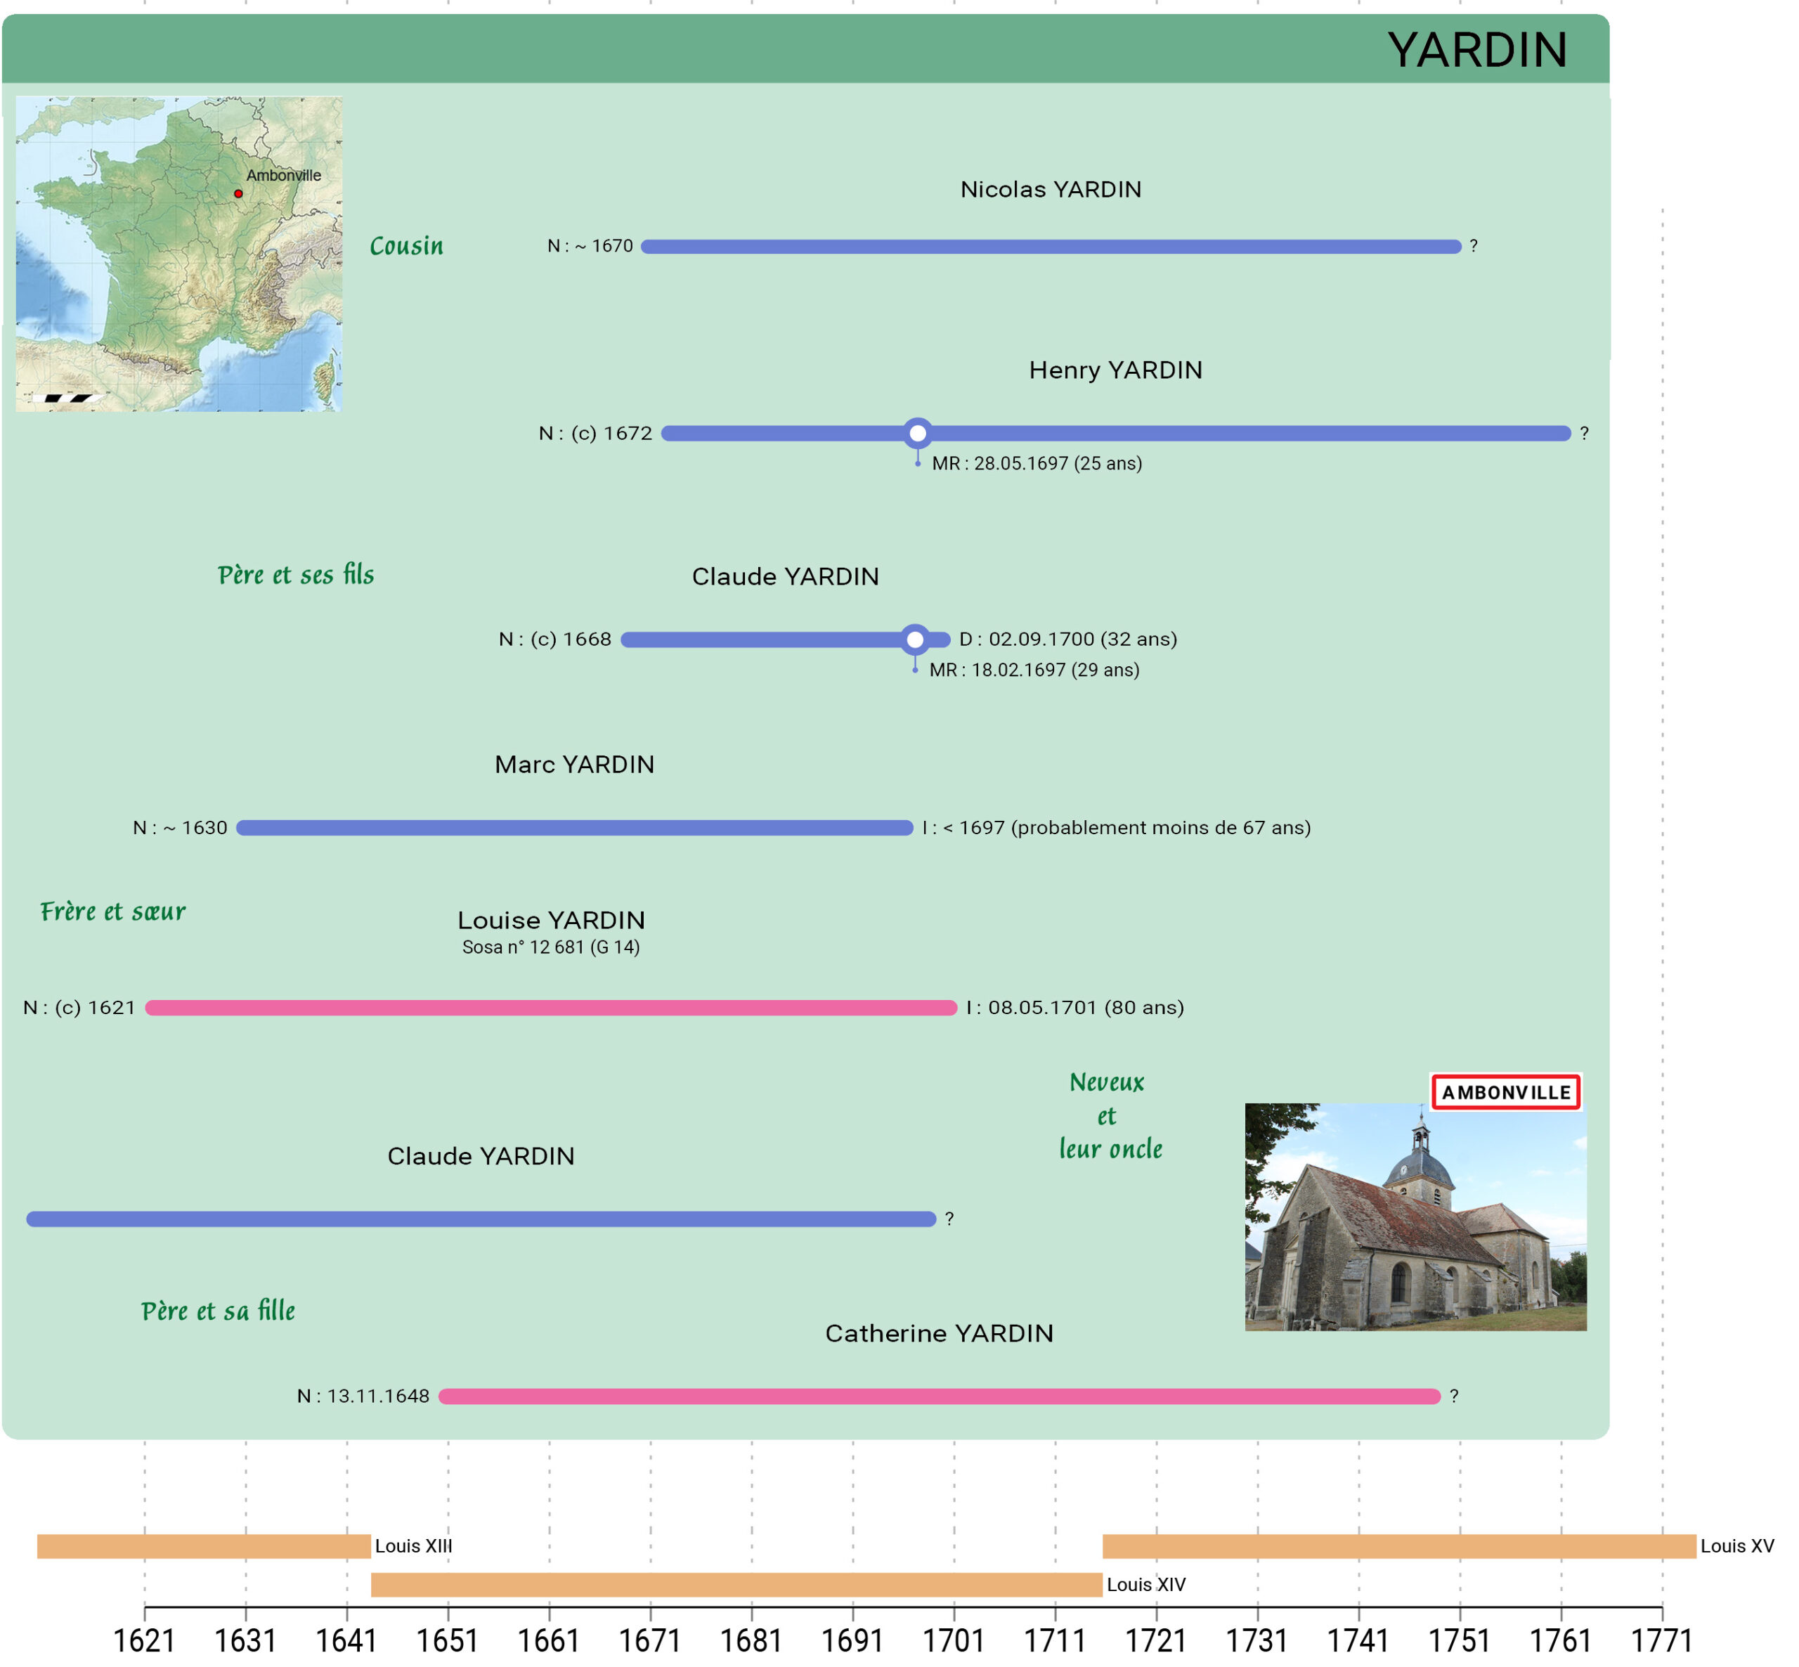Select Louise YARDIN's pink lifespan bar
Screen dimensions: 1799x1667
(550, 1008)
